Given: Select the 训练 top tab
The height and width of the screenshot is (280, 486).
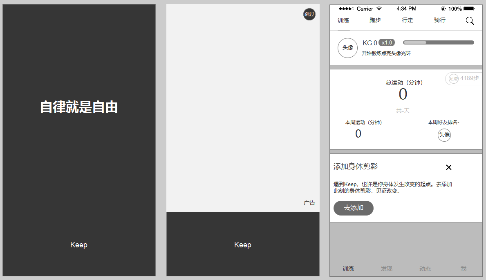Looking at the screenshot, I should pos(343,21).
